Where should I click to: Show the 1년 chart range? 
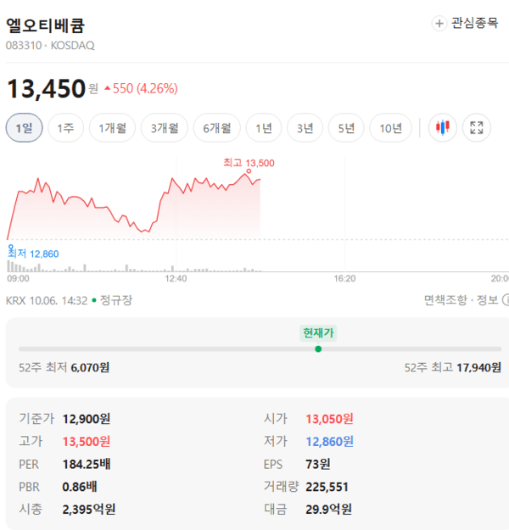(x=264, y=128)
